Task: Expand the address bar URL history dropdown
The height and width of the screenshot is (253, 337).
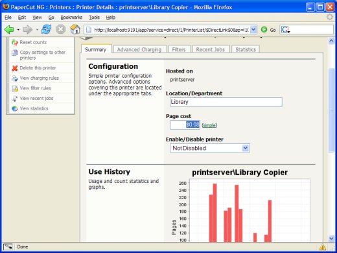Action: tap(253, 29)
